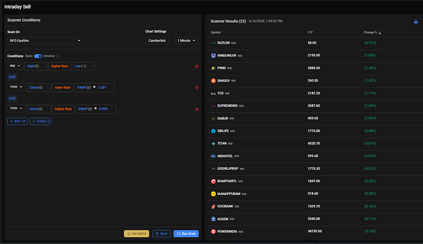Image resolution: width=423 pixels, height=244 pixels.
Task: Toggle Basic/Advance conditions switch
Action: (x=38, y=56)
